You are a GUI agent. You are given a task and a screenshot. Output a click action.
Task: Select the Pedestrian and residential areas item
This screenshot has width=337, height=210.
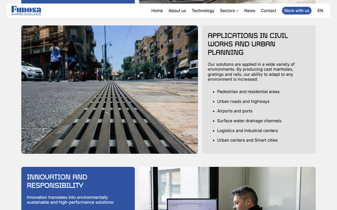click(x=248, y=92)
